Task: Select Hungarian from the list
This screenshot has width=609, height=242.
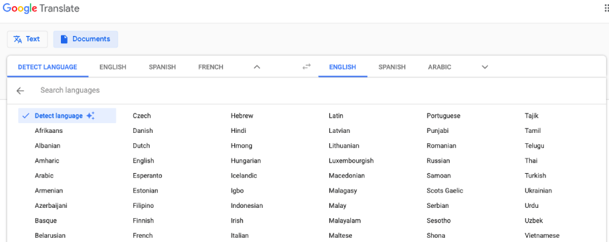Action: point(246,161)
